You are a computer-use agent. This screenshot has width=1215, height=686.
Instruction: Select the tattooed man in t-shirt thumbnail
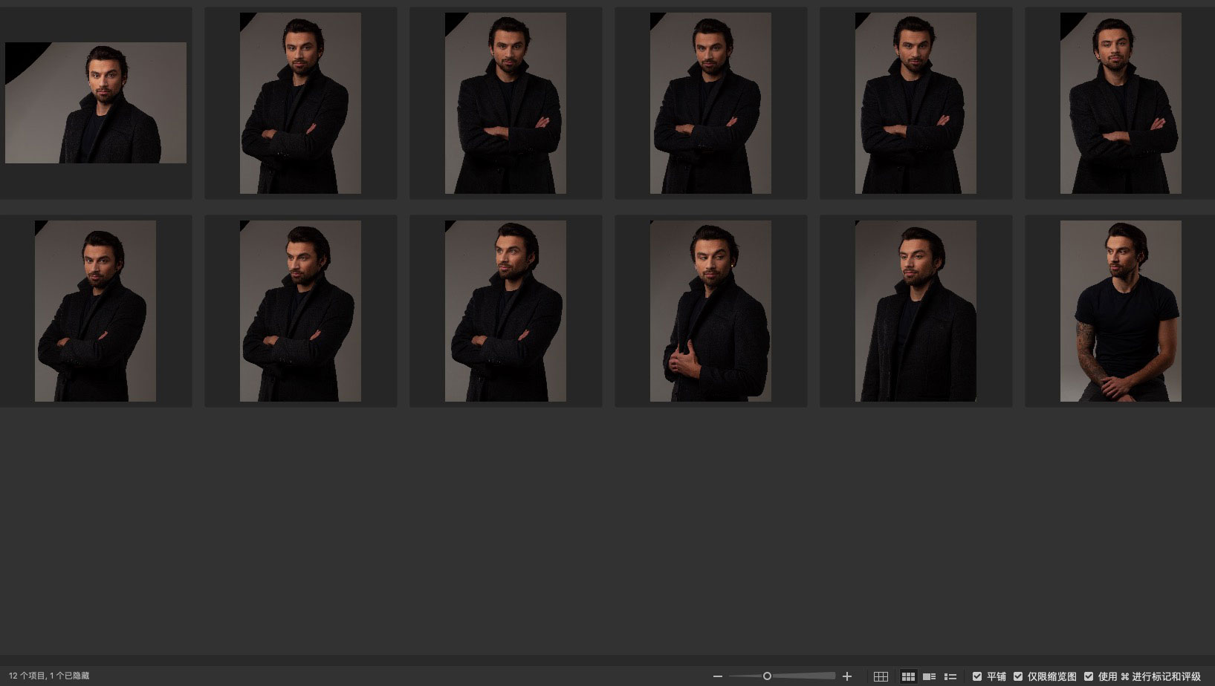point(1120,311)
